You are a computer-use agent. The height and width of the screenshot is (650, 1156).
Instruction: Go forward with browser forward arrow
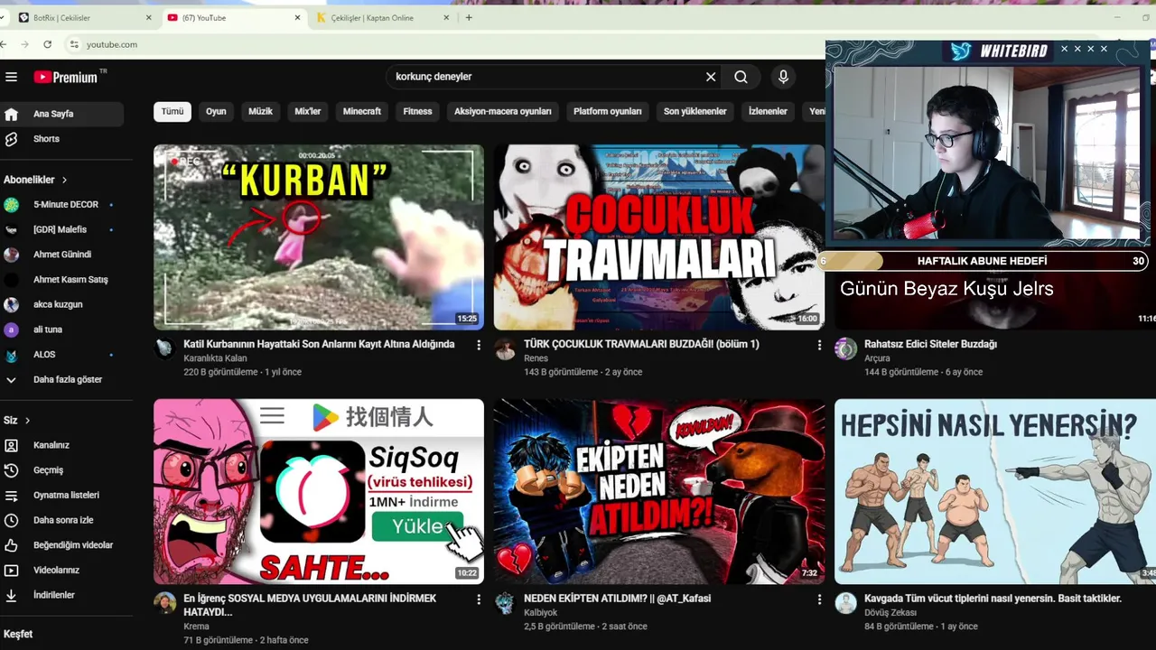24,44
